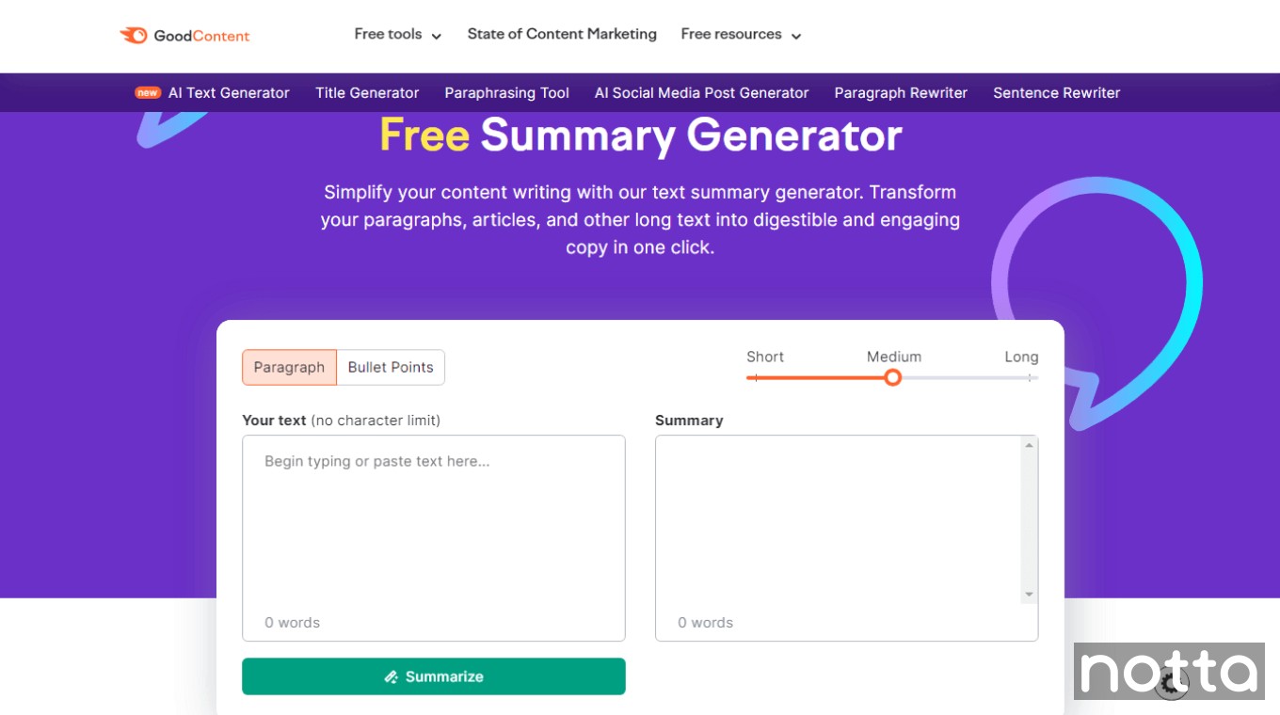Open the AI Text Generator page
The height and width of the screenshot is (715, 1280).
pos(228,92)
